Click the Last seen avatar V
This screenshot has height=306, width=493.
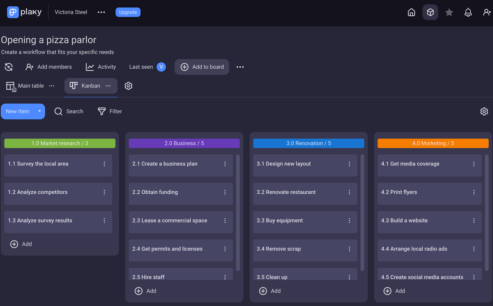161,67
